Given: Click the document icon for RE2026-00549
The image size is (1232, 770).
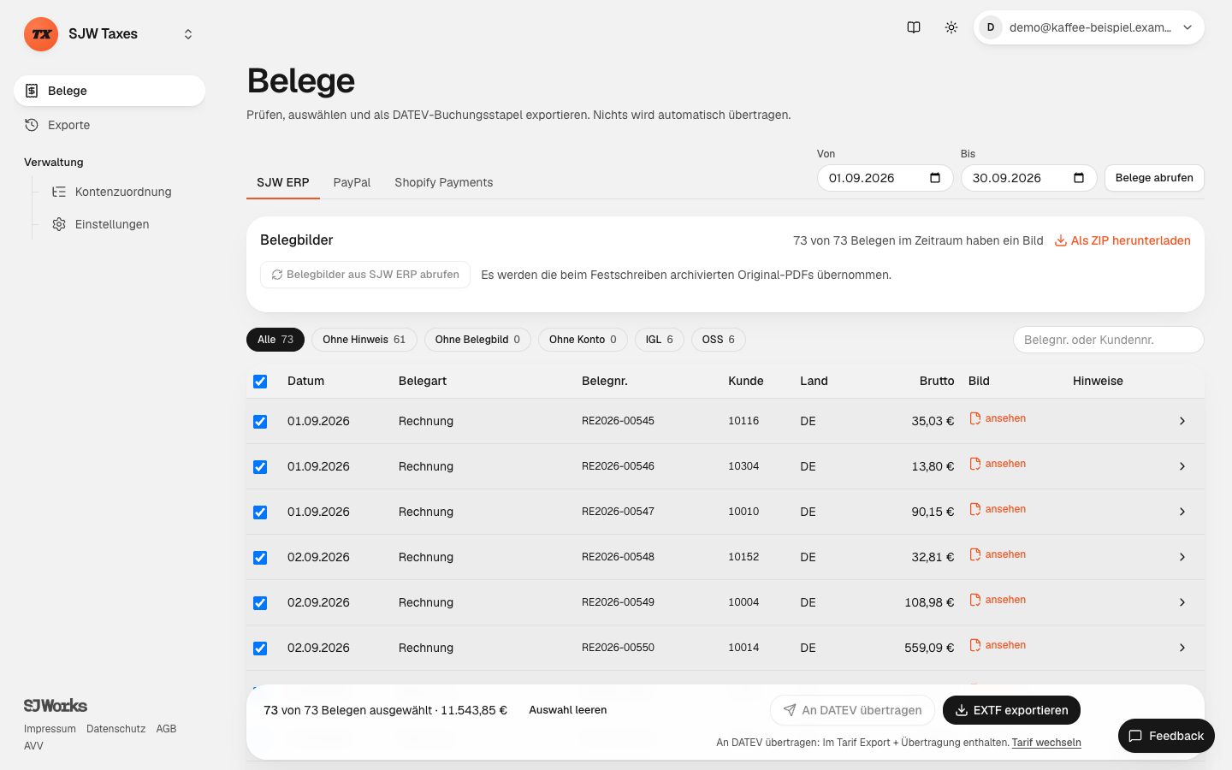Looking at the screenshot, I should point(975,600).
